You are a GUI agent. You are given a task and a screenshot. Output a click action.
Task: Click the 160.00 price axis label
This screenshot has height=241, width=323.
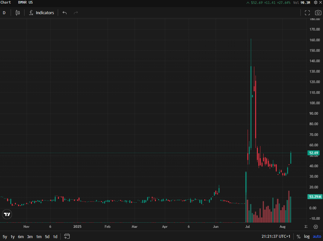pos(315,40)
